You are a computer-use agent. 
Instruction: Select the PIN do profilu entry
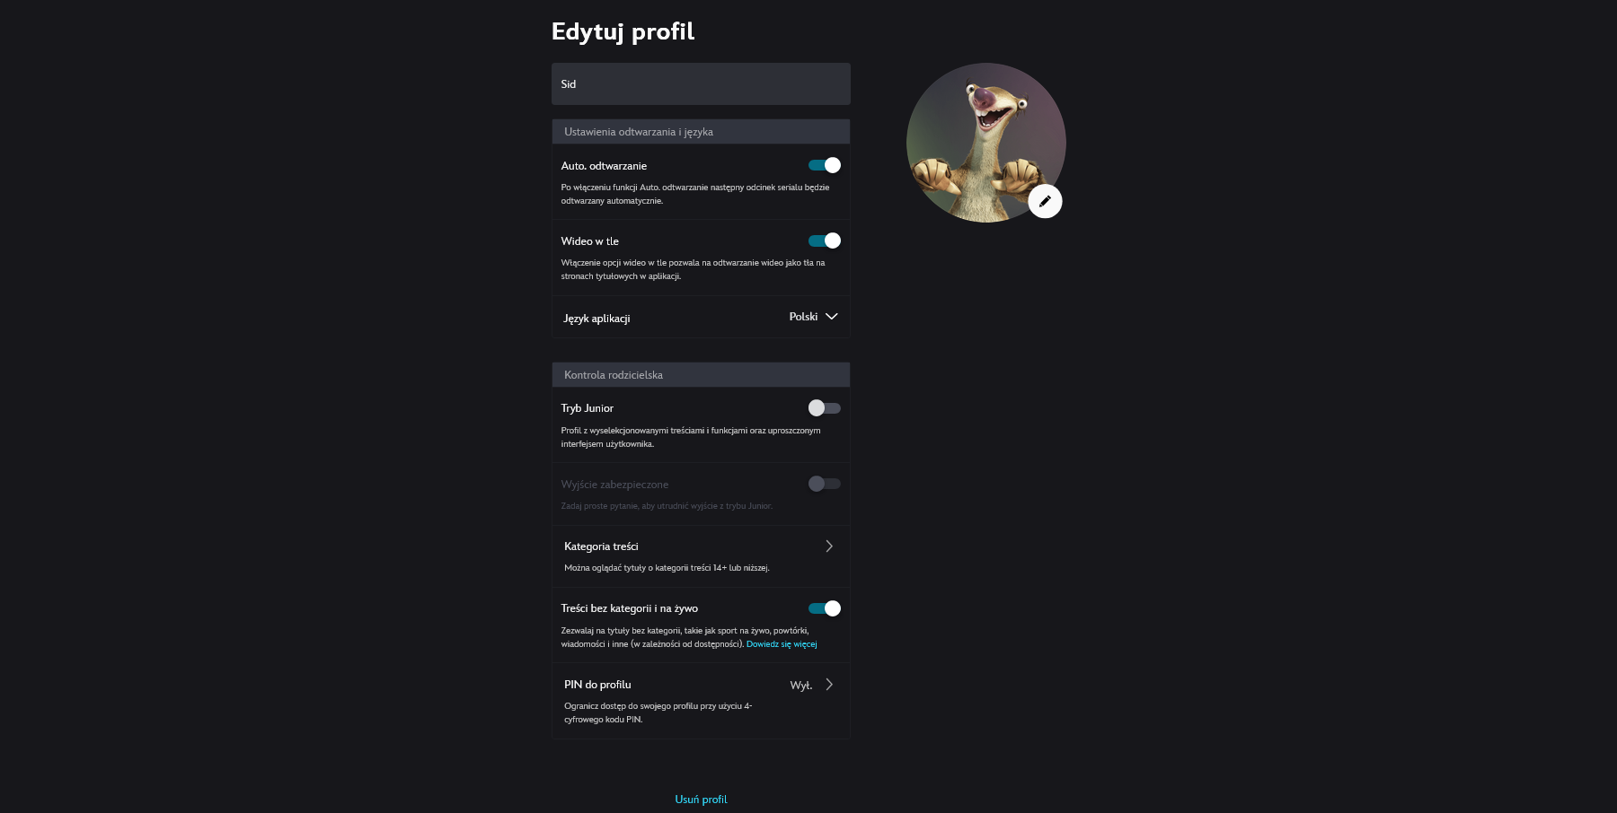coord(701,701)
